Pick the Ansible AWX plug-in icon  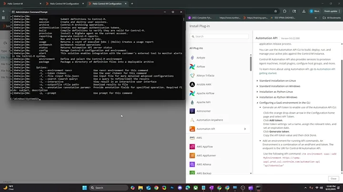pos(192,85)
